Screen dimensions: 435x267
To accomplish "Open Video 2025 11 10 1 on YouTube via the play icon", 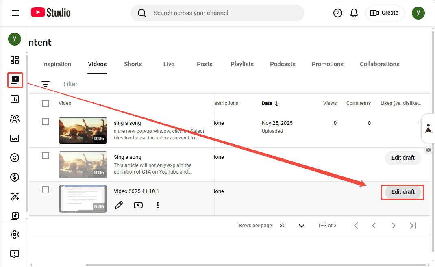I will pos(138,205).
